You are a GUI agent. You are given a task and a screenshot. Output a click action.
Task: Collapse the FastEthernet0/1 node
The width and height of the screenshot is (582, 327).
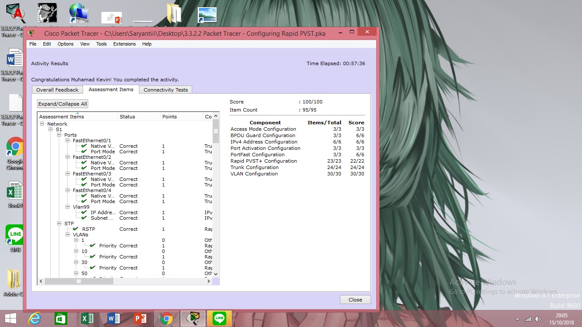pyautogui.click(x=68, y=141)
